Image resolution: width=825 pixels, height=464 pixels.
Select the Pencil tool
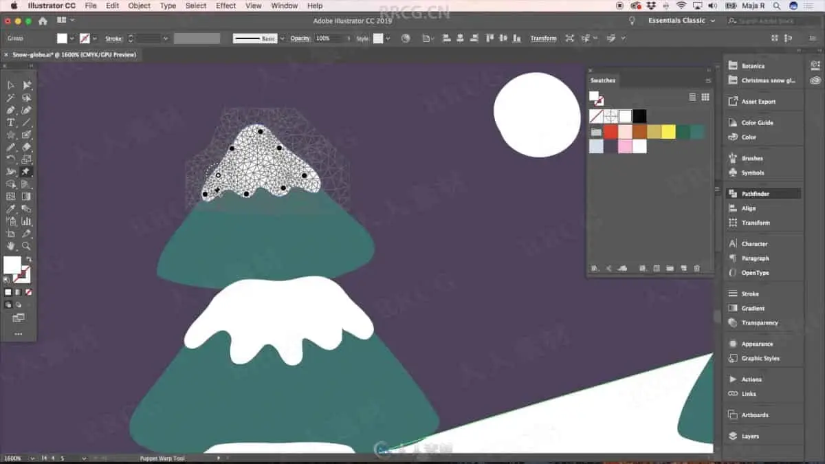11,147
